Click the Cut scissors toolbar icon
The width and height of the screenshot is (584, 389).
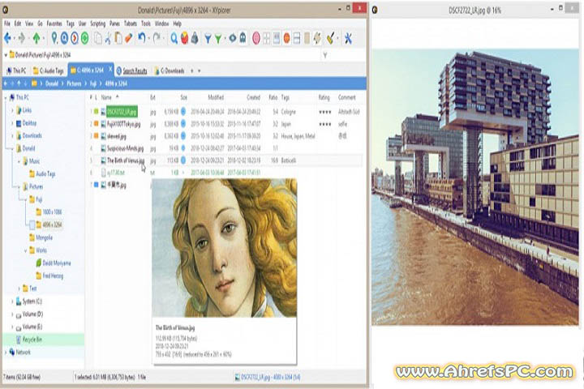(108, 38)
